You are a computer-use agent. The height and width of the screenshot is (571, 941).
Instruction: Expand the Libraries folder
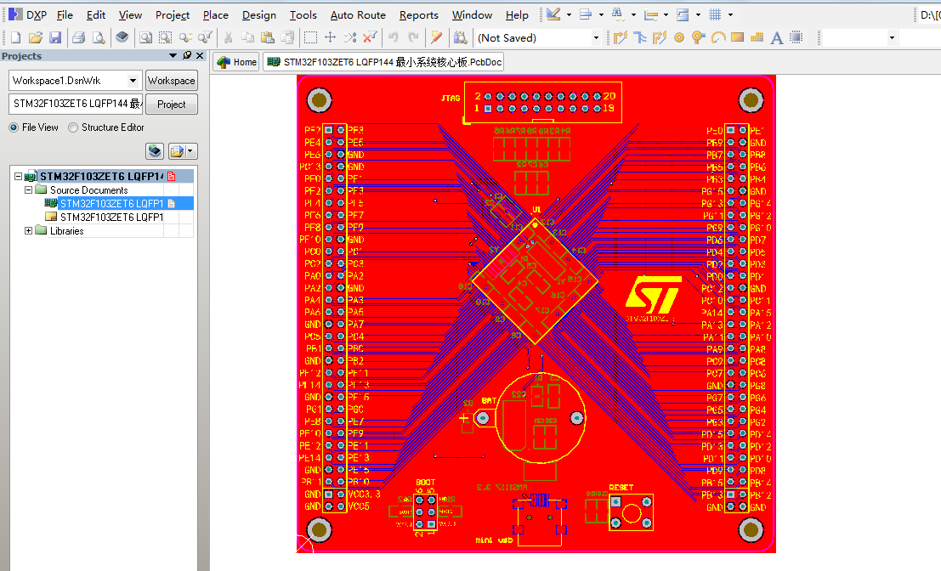pyautogui.click(x=28, y=230)
